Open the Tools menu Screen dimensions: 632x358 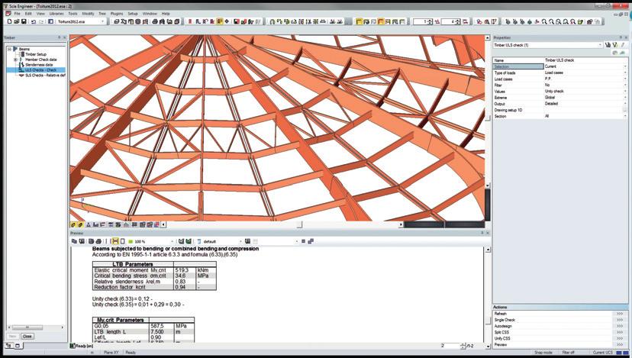73,13
